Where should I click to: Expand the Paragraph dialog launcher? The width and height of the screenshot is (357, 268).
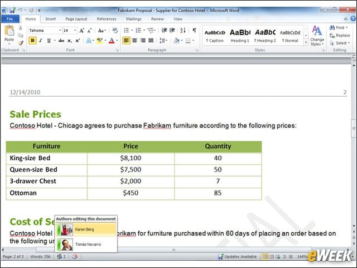point(197,50)
